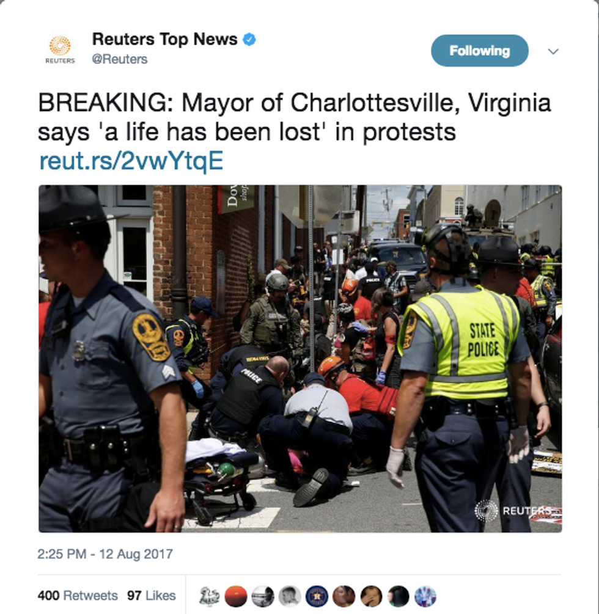Open the liker with hand-over-face avatar

pyautogui.click(x=371, y=596)
